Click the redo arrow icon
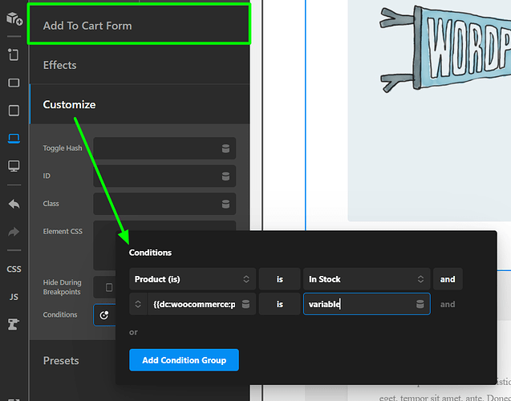Screen dimensions: 511x401 14,232
